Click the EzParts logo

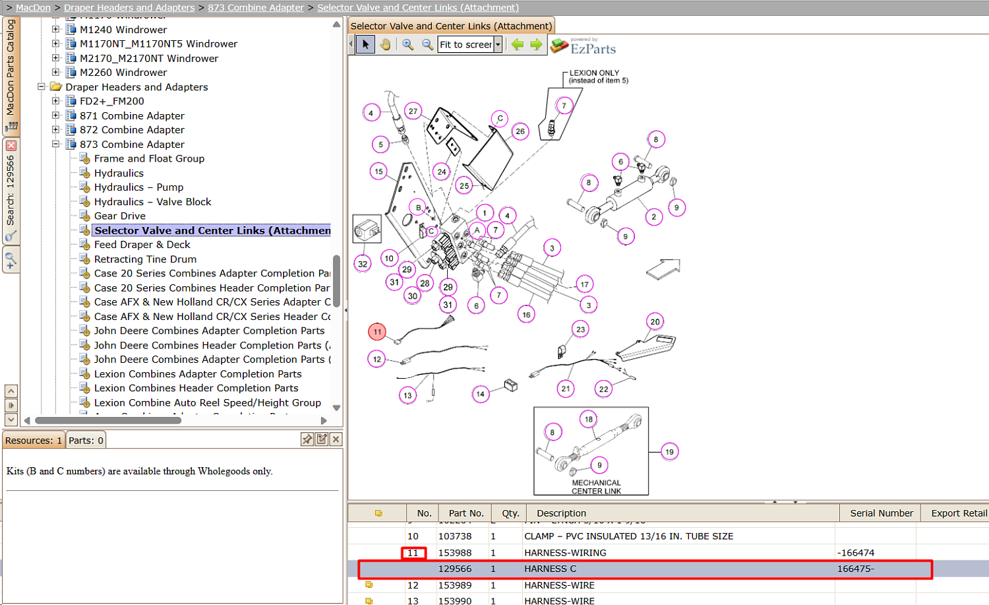point(583,46)
